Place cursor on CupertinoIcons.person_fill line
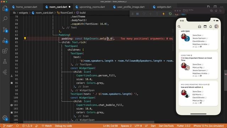This screenshot has height=128, width=227. [x=96, y=75]
